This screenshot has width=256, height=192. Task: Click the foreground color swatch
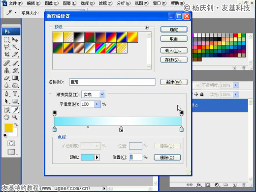point(8,128)
